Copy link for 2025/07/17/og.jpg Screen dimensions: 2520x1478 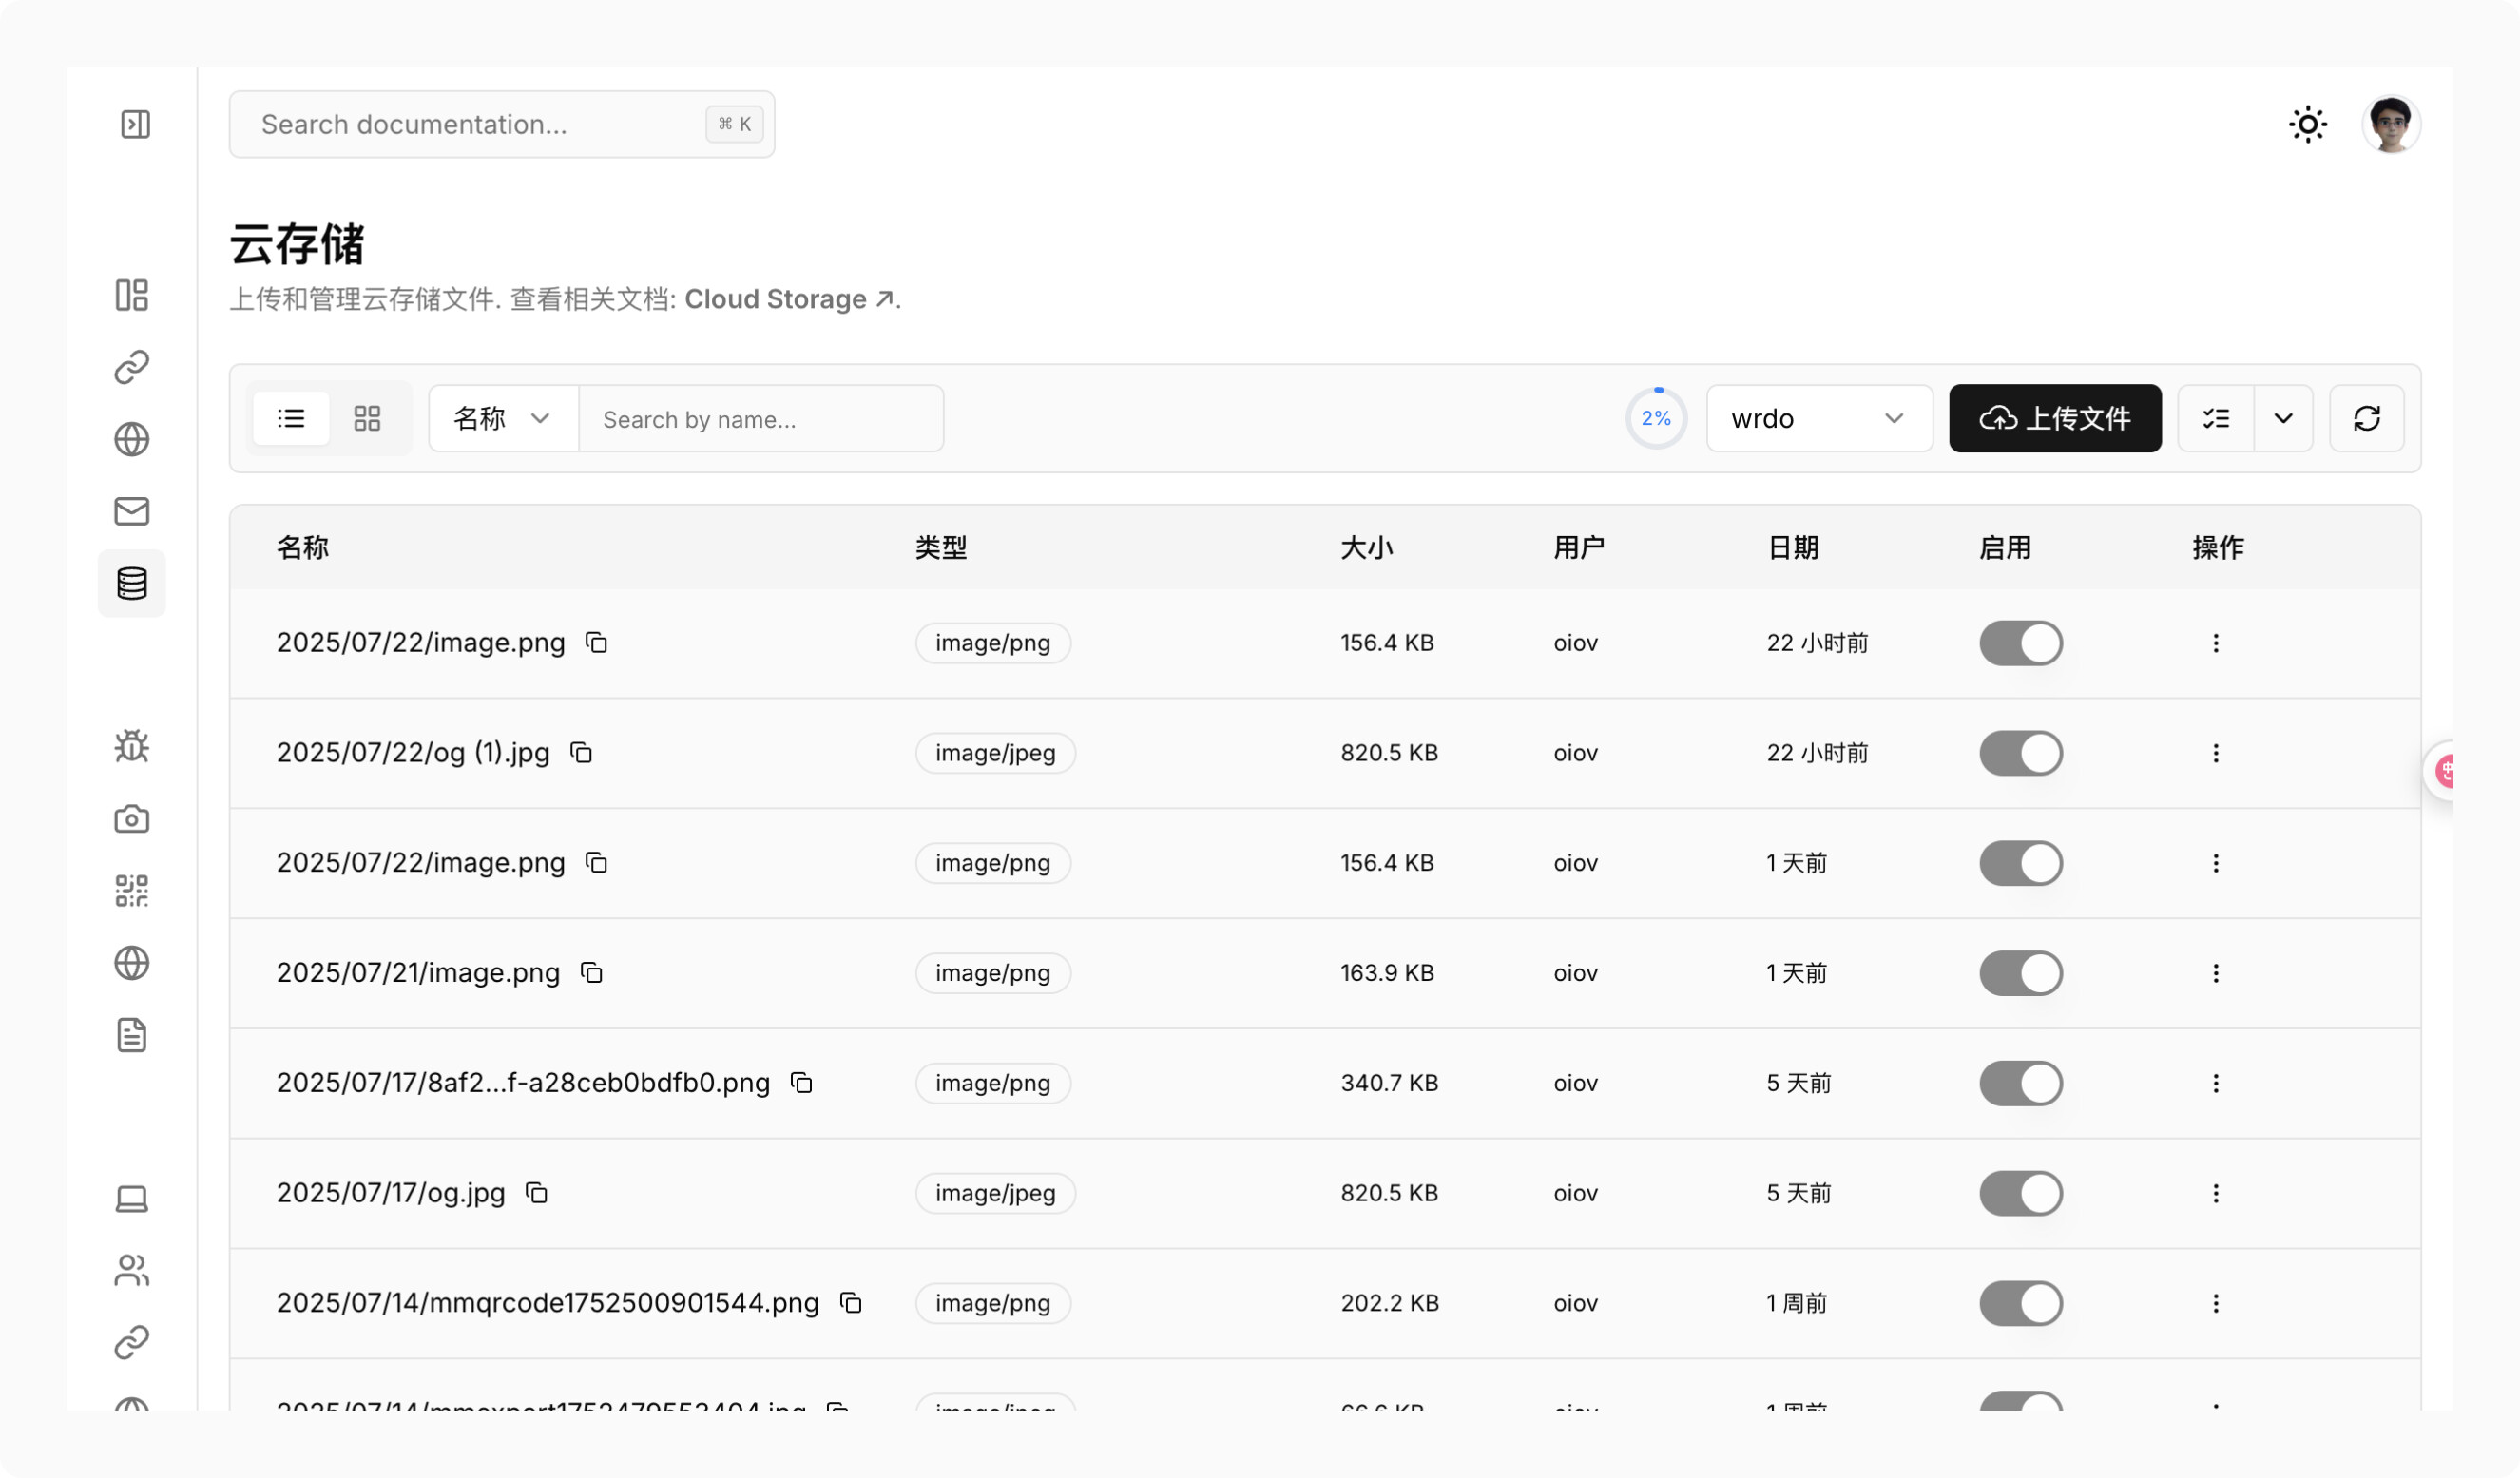coord(537,1192)
